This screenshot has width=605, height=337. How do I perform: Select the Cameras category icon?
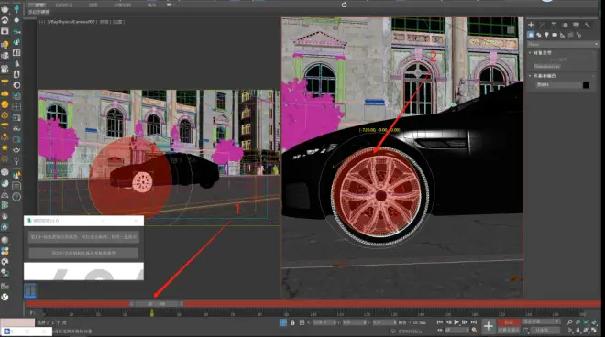555,35
